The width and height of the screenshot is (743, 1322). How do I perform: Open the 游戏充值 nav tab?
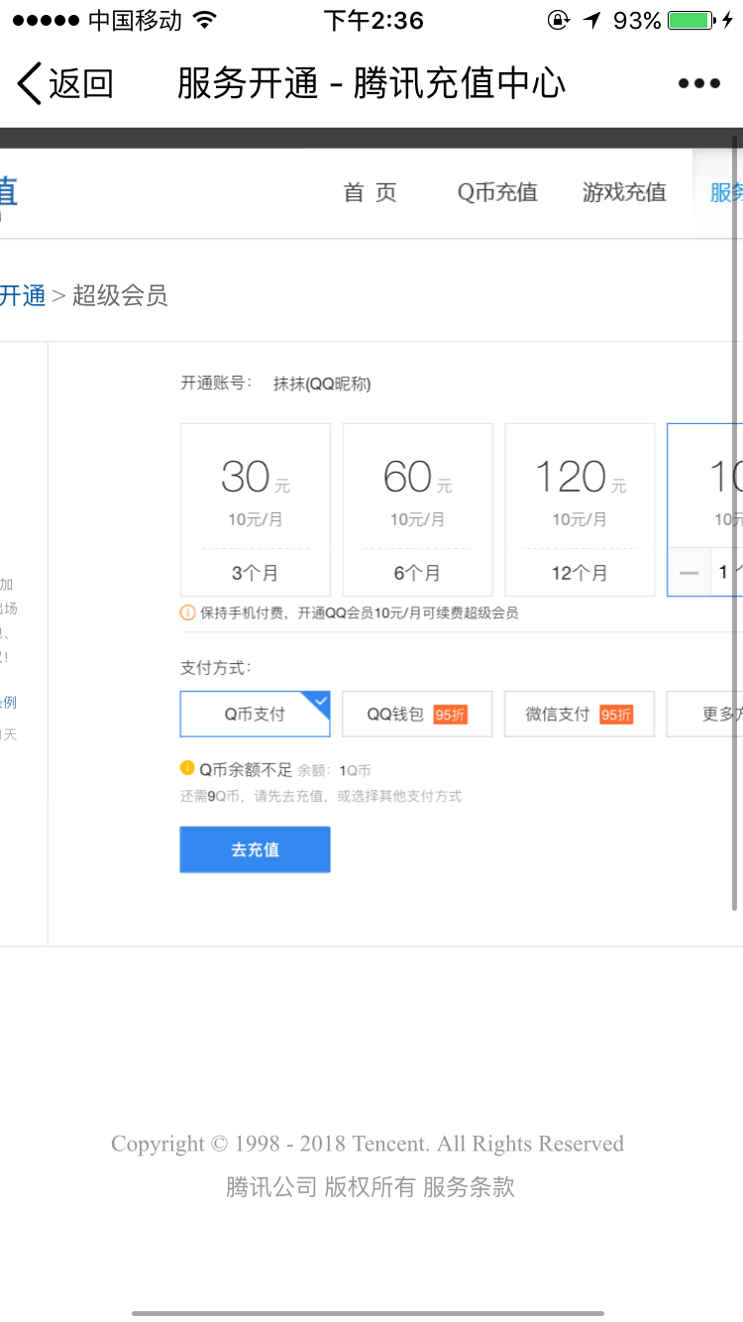tap(624, 192)
